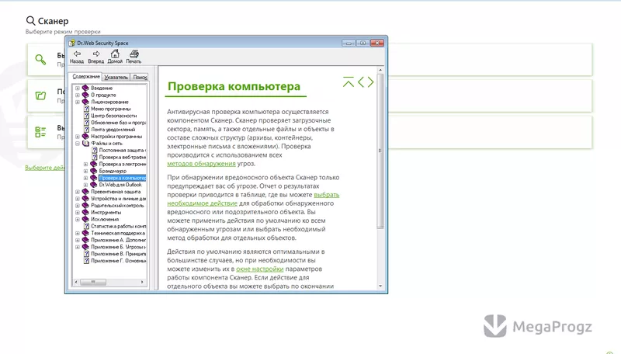
Task: Expand the О продукте tree node
Action: [78, 95]
